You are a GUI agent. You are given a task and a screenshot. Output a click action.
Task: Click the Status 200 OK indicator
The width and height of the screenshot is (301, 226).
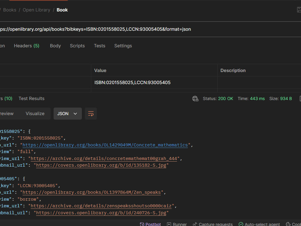coord(218,99)
